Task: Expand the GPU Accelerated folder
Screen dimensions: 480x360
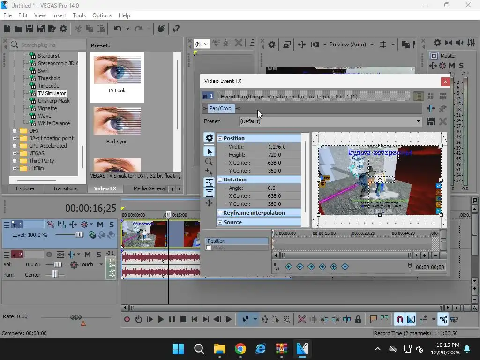Action: (15, 146)
